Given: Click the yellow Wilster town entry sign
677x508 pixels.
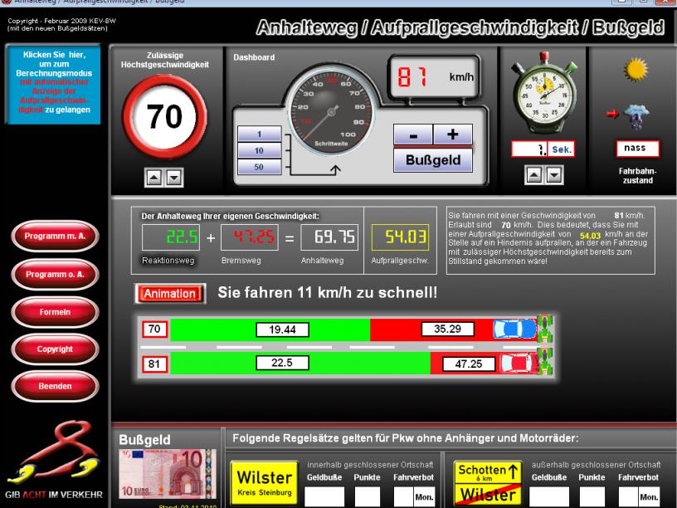Looking at the screenshot, I should tap(264, 483).
